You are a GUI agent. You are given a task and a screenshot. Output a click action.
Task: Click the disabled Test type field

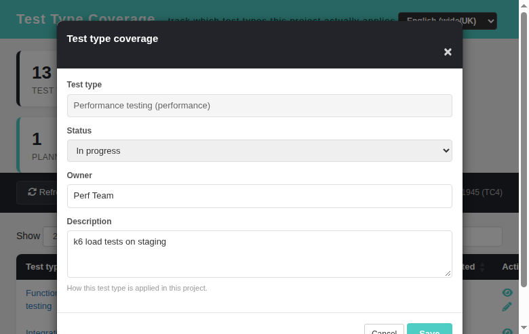(260, 106)
